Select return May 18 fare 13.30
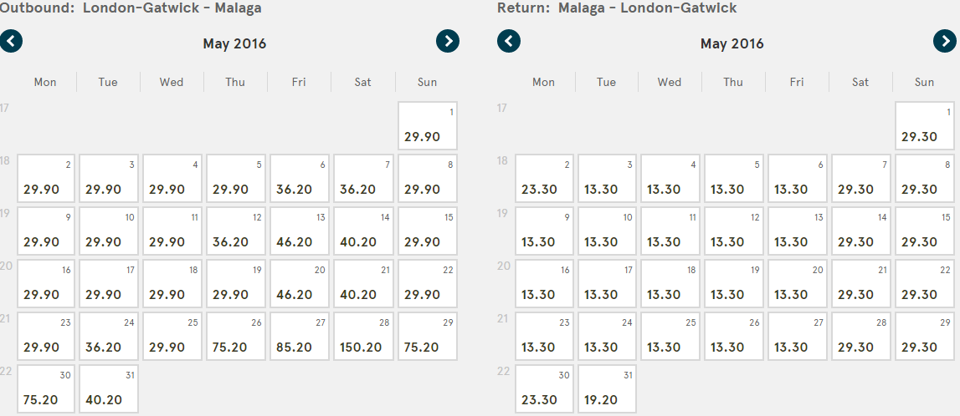Screen dimensions: 960x416 [670, 283]
